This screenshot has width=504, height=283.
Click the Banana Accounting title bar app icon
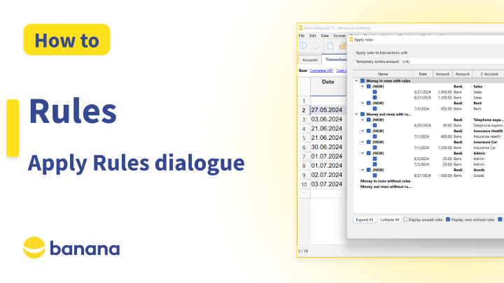(301, 28)
